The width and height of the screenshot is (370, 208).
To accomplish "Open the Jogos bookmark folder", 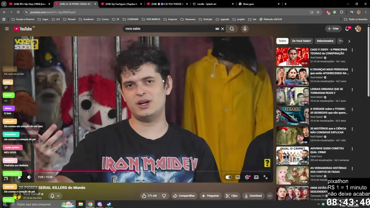I will pos(43,19).
